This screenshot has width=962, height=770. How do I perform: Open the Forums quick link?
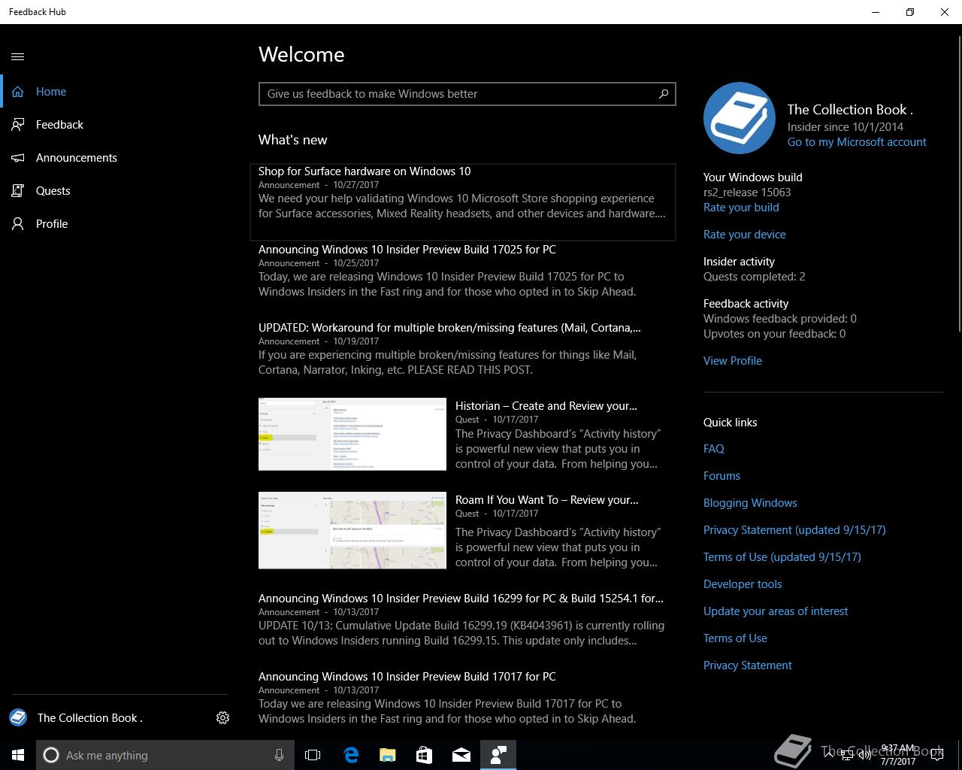pyautogui.click(x=721, y=476)
